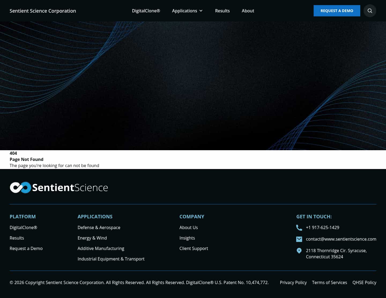Select the email envelope icon under Get In Touch
This screenshot has height=298, width=386.
pos(299,239)
